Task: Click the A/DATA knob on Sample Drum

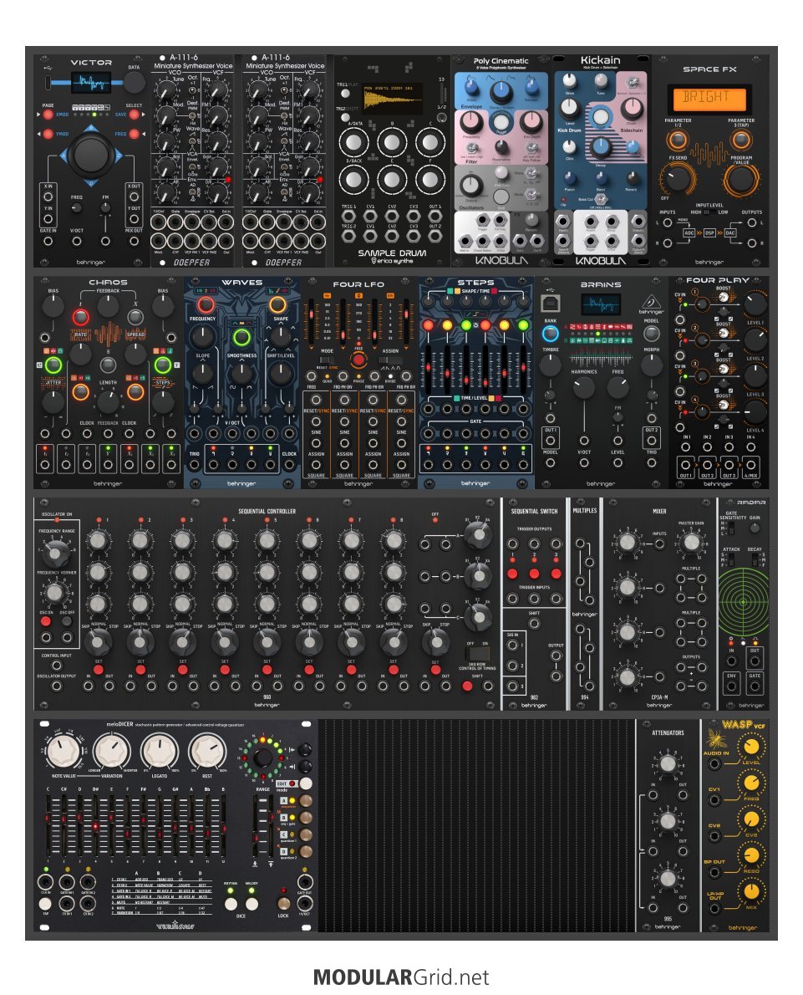Action: click(353, 142)
